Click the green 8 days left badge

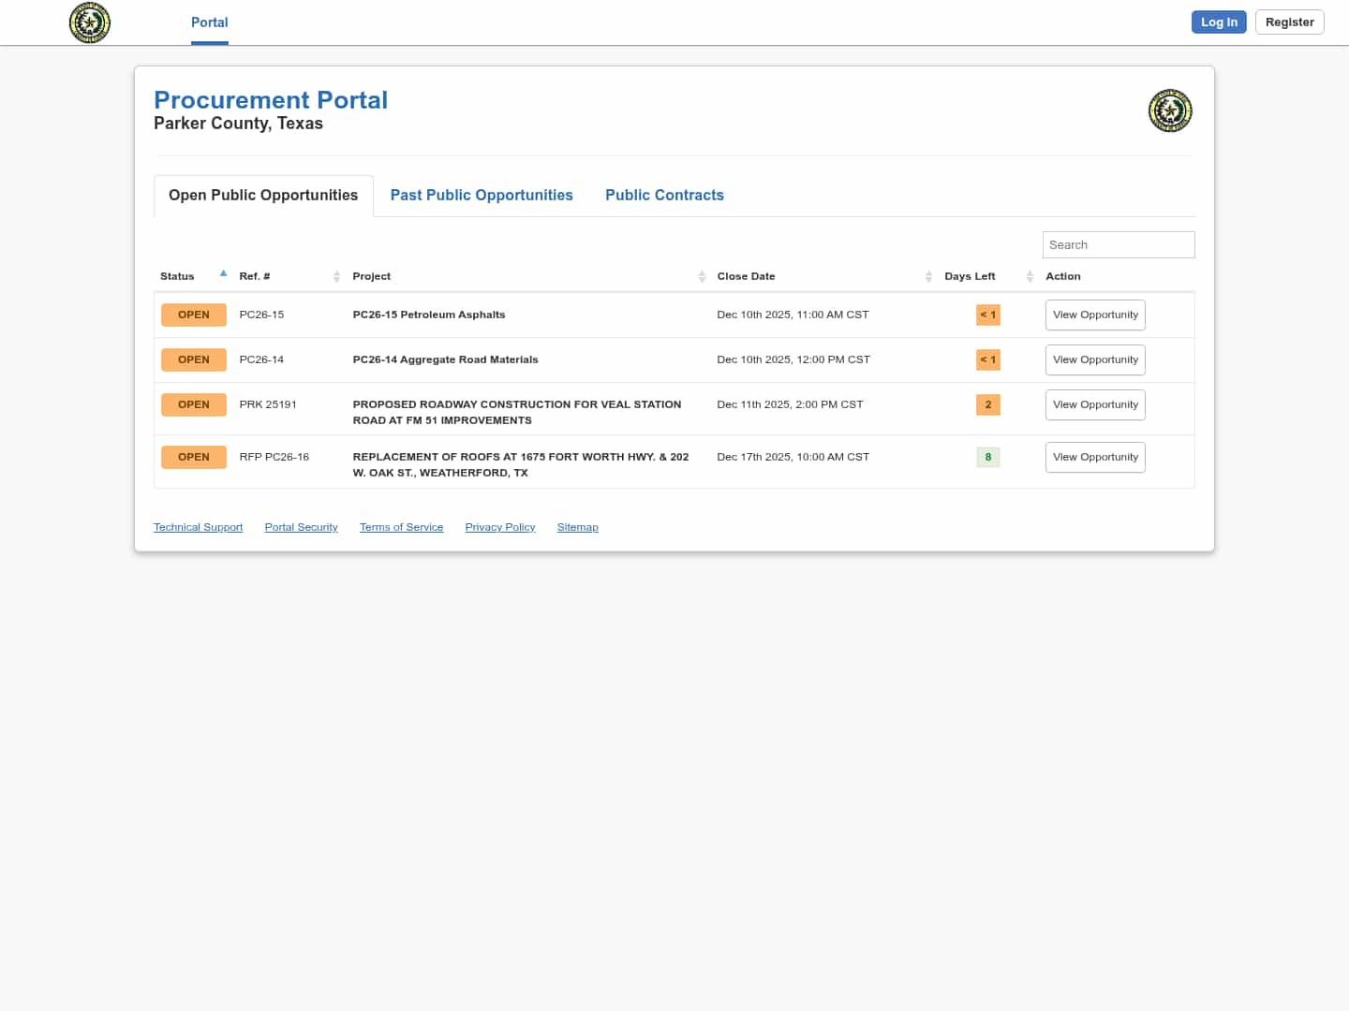[x=987, y=457]
